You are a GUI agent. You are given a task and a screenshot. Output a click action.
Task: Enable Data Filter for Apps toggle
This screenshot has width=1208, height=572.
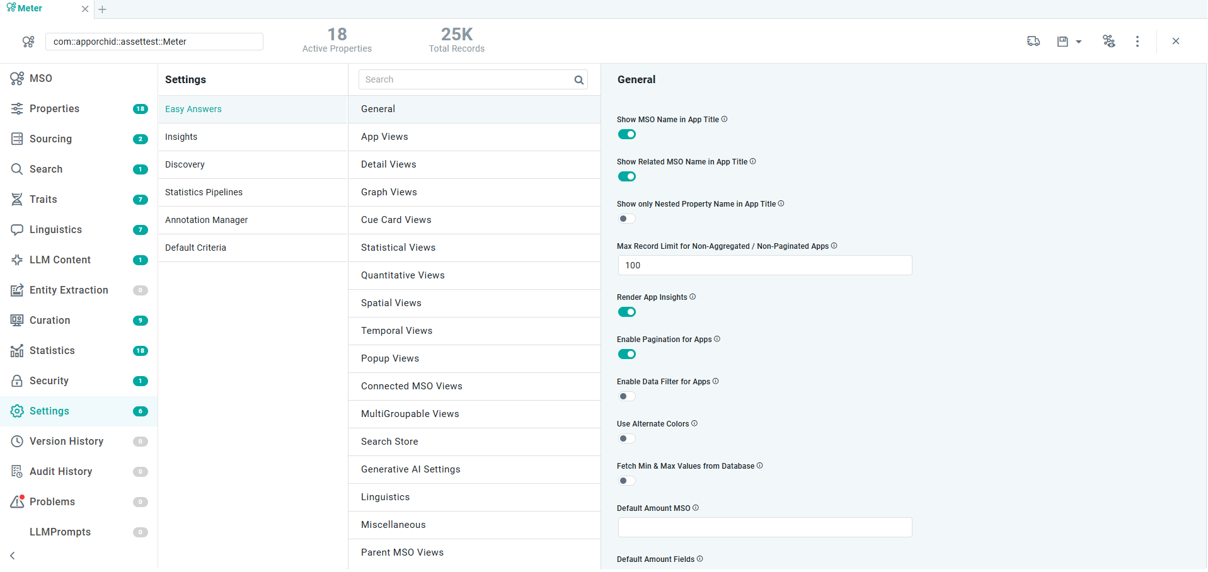627,396
